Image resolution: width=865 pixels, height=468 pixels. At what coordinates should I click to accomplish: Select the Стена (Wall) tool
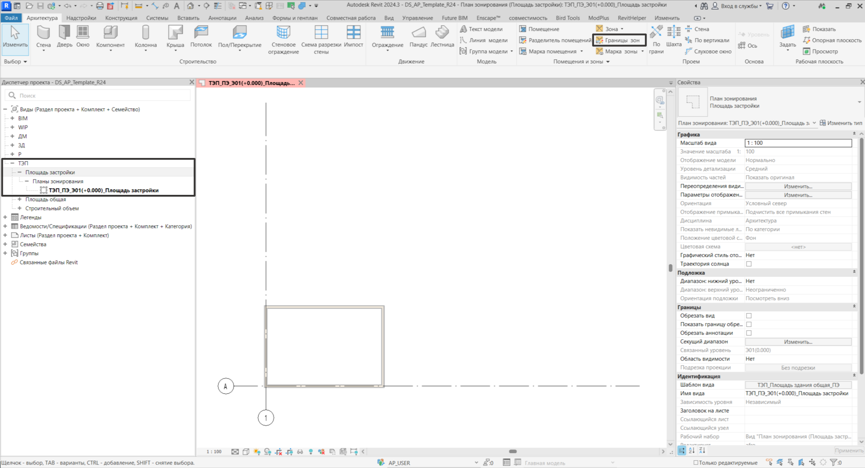[x=43, y=36]
